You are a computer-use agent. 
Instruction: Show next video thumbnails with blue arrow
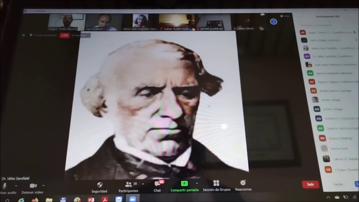click(x=273, y=22)
